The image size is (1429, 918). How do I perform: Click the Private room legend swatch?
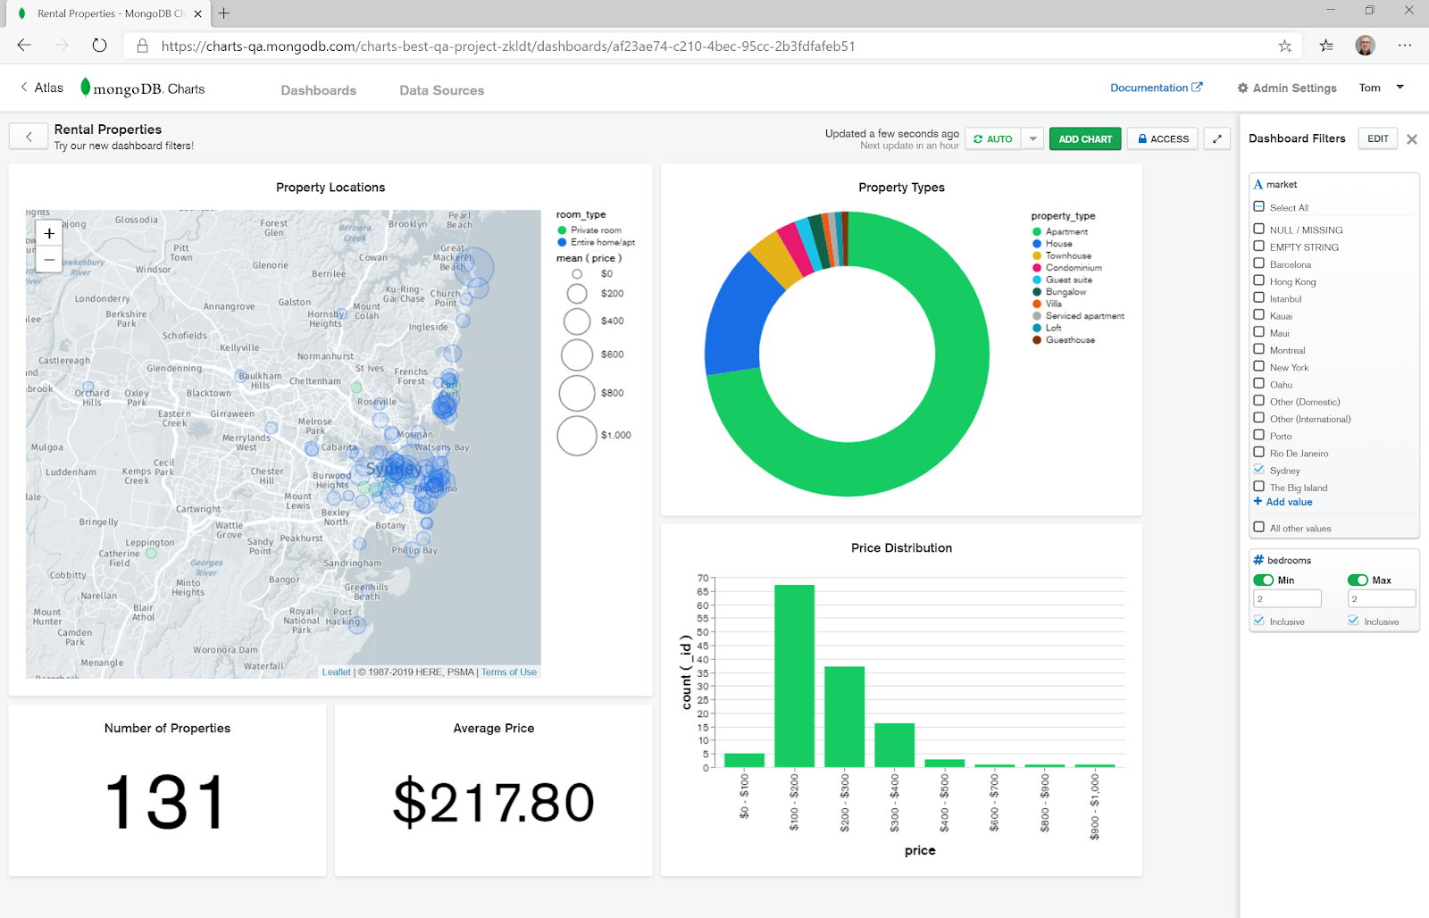562,229
